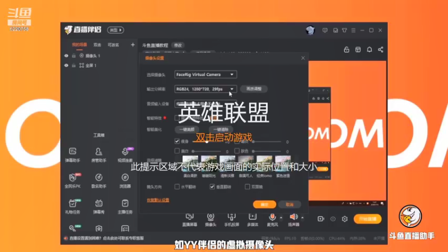Enable the 美白 checkbox
Image resolution: width=448 pixels, height=252 pixels.
[x=177, y=151]
